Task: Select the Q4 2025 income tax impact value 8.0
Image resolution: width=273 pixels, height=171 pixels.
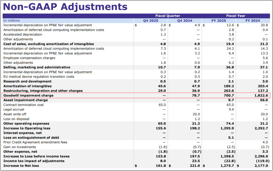Action: tap(163, 161)
